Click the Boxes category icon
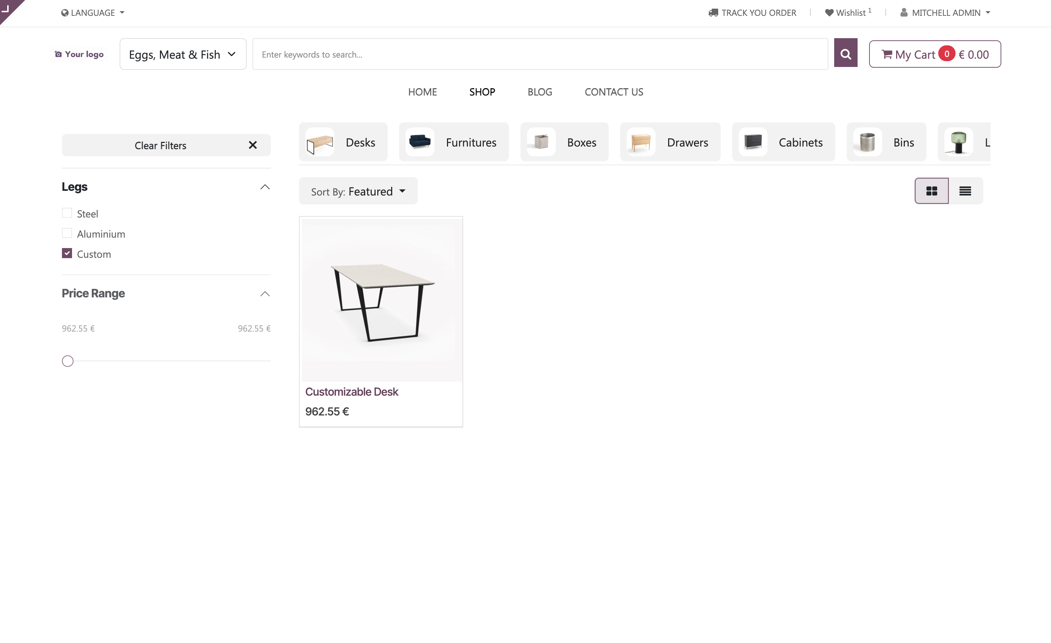Image resolution: width=1051 pixels, height=643 pixels. tap(541, 142)
